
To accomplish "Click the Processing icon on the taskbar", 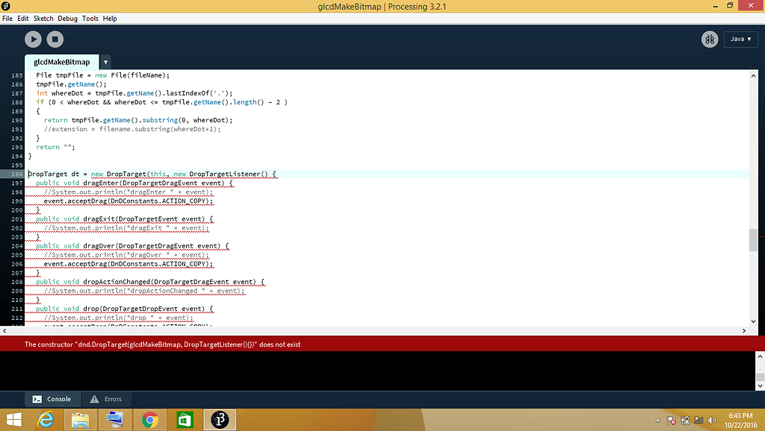I will coord(220,419).
